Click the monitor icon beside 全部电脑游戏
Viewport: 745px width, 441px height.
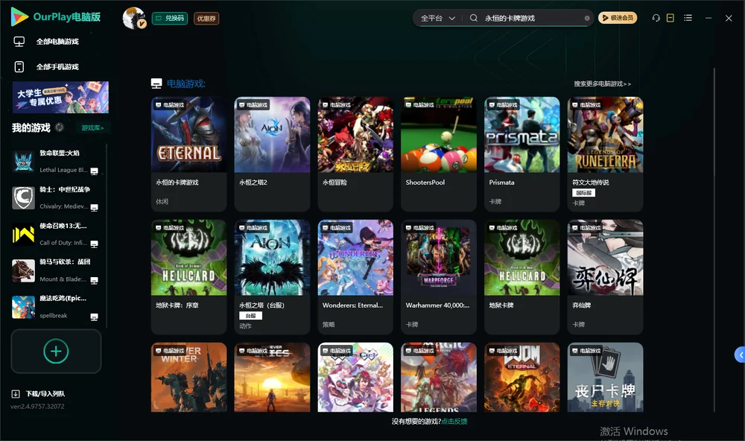[19, 42]
